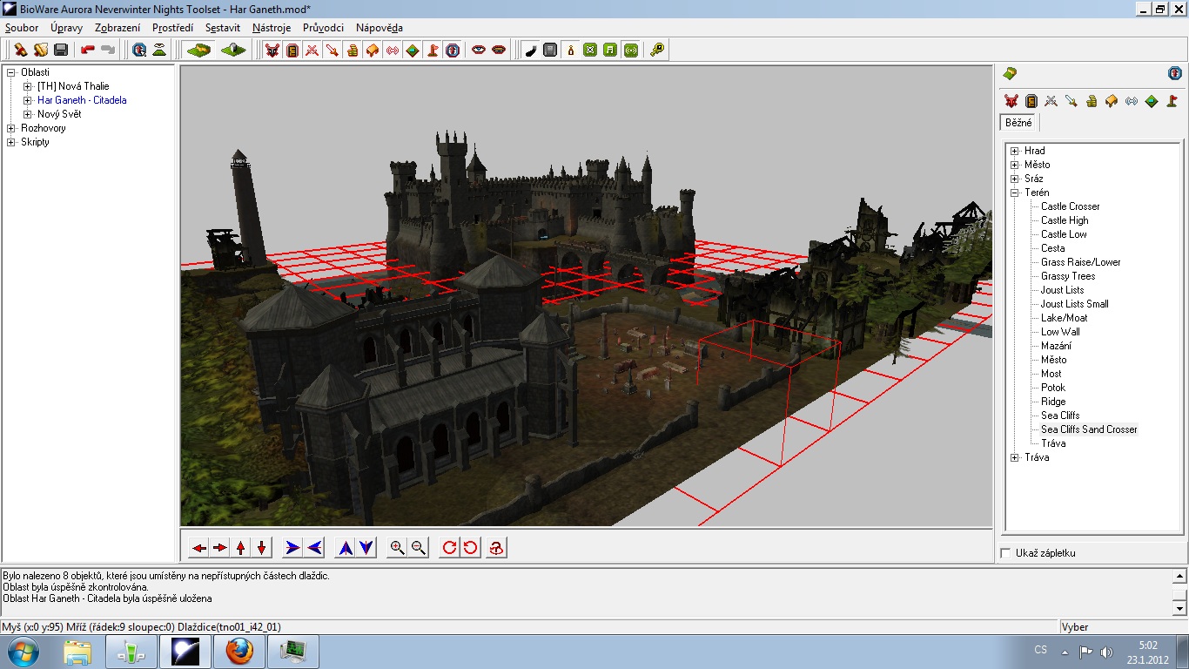
Task: Open Firefox from the Windows taskbar
Action: (x=239, y=651)
